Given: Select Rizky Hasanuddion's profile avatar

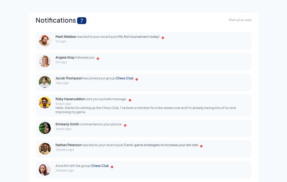Looking at the screenshot, I should tap(45, 103).
